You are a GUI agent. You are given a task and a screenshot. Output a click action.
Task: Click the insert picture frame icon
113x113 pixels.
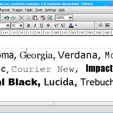click(x=107, y=25)
